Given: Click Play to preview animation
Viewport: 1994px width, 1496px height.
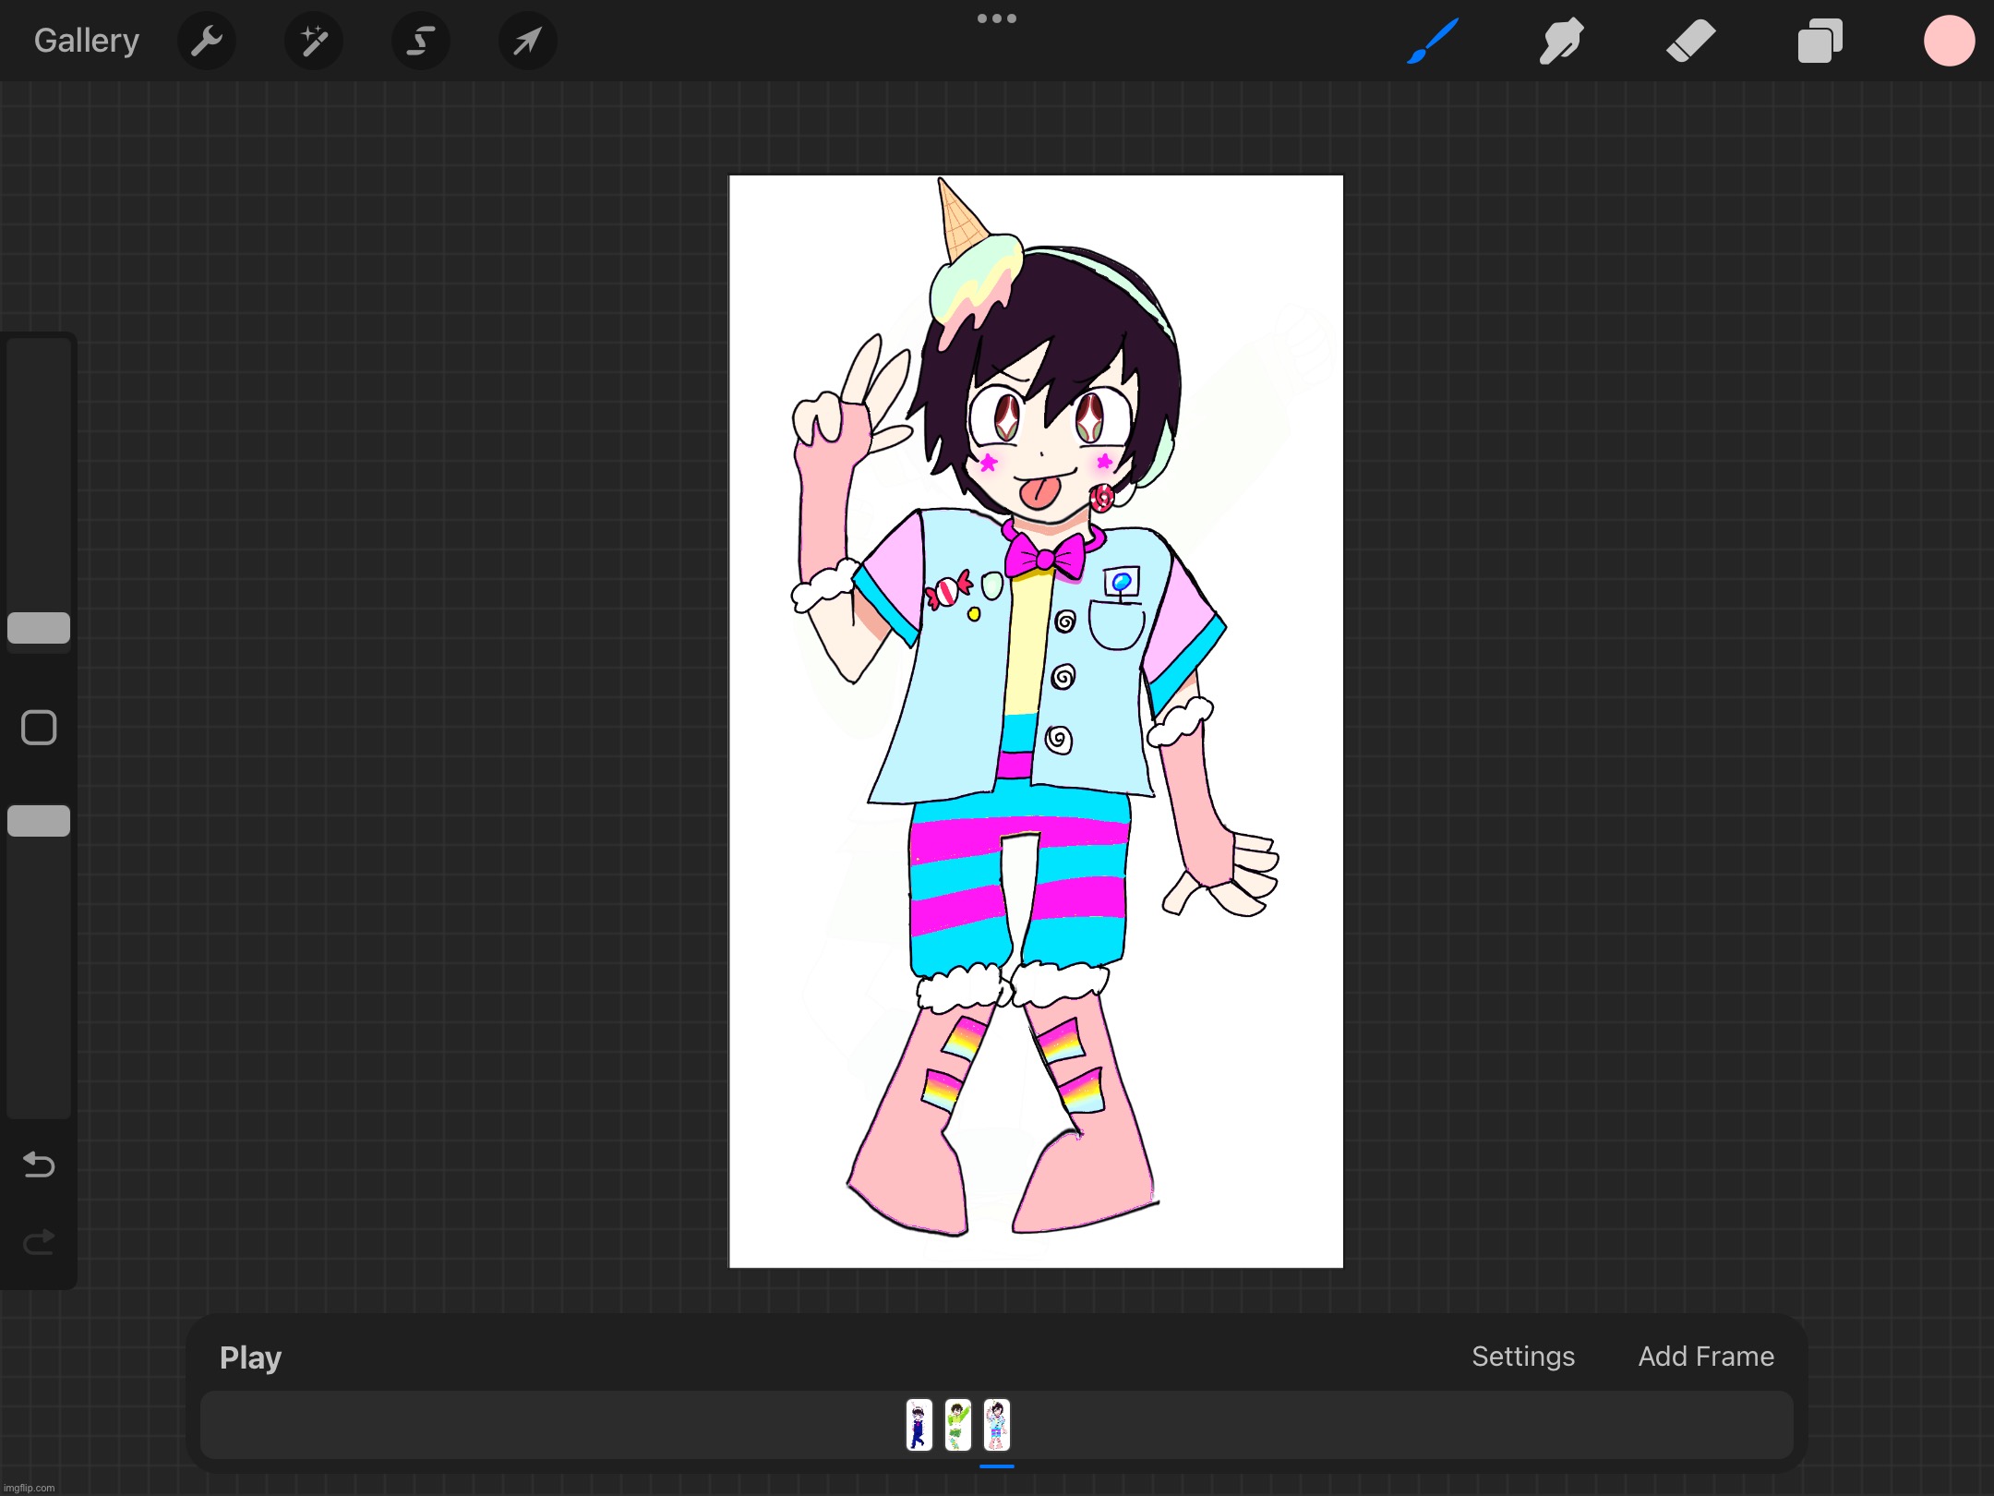Looking at the screenshot, I should [250, 1357].
